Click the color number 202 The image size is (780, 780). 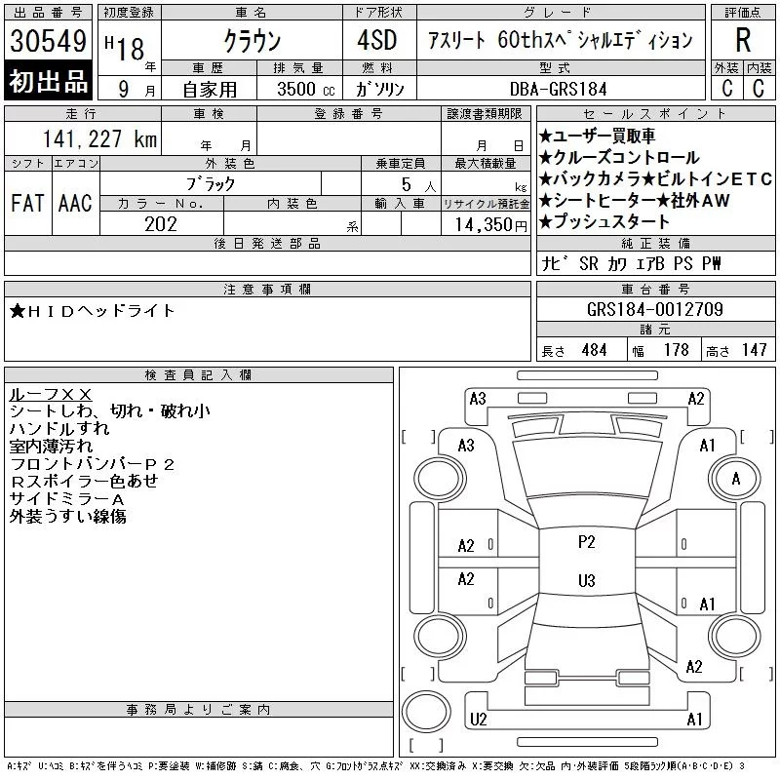click(161, 224)
